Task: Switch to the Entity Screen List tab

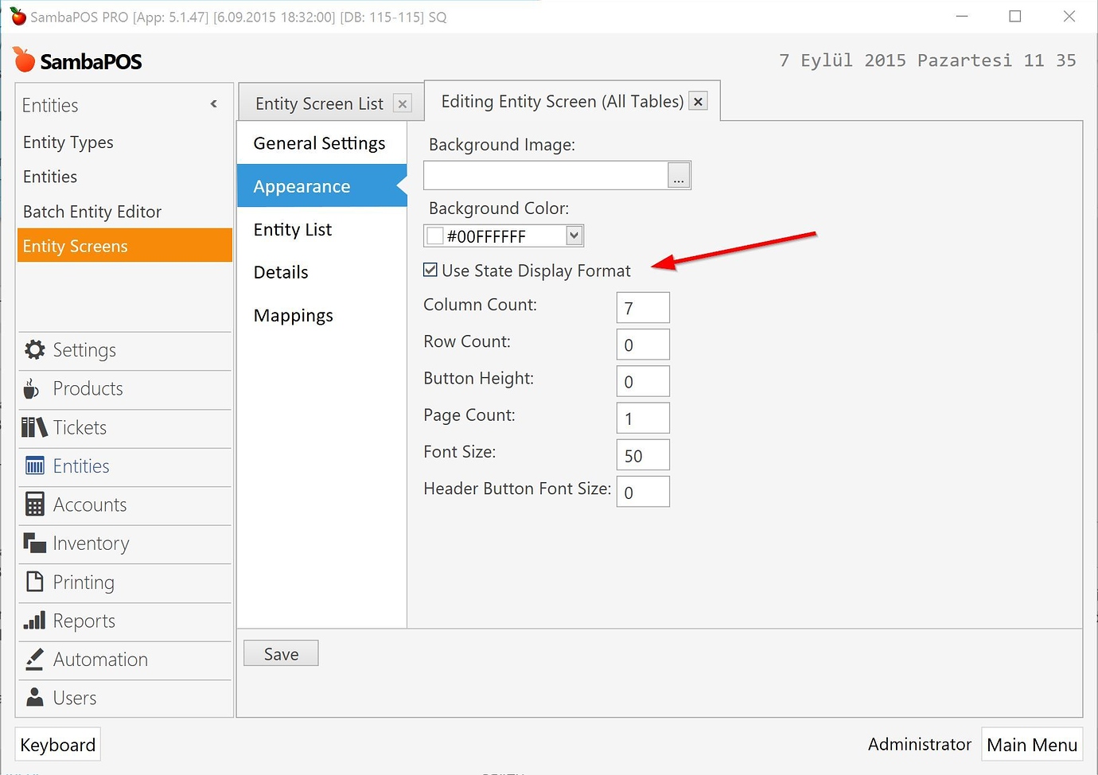Action: pyautogui.click(x=318, y=103)
